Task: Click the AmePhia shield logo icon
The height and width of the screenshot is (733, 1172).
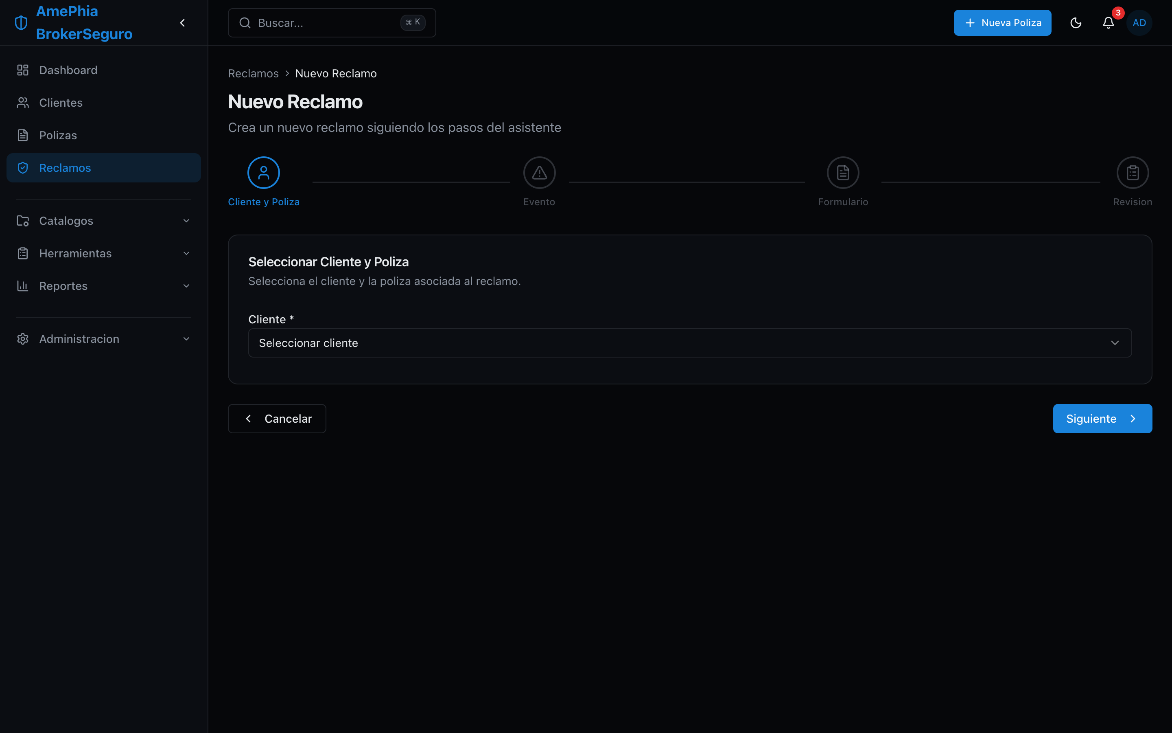Action: tap(21, 23)
